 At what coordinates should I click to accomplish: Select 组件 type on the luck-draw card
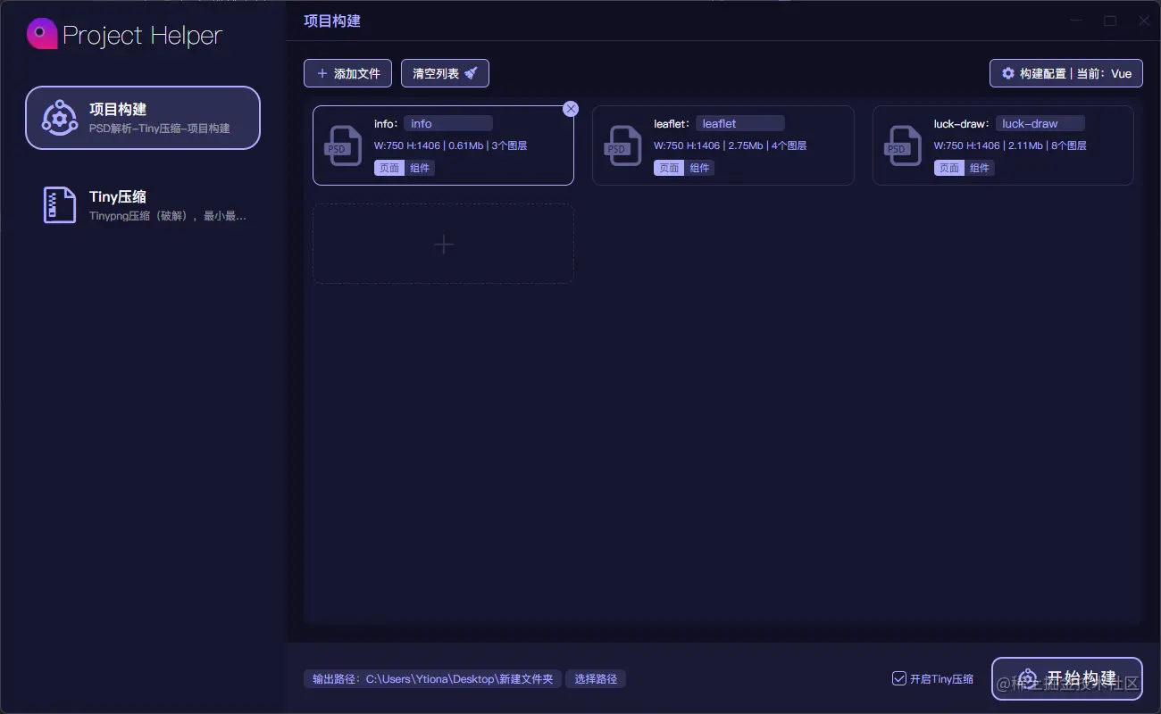click(980, 168)
